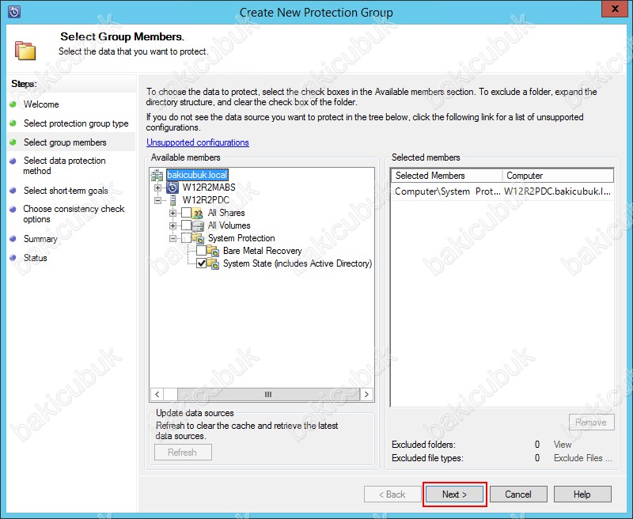
Task: Cancel the protection group wizard
Action: pos(518,494)
